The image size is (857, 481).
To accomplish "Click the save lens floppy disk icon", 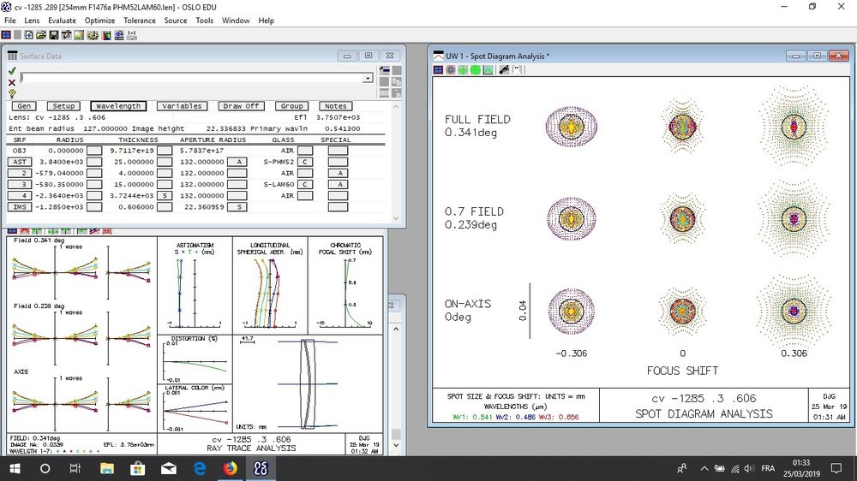I will [53, 35].
